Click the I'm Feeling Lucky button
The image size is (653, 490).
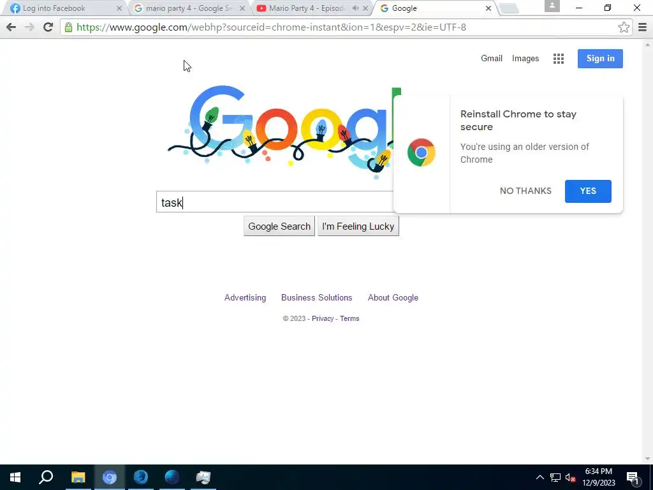tap(358, 226)
